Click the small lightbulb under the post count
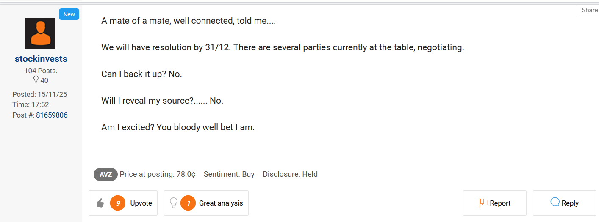Viewport: 599px width, 222px height. coord(36,79)
